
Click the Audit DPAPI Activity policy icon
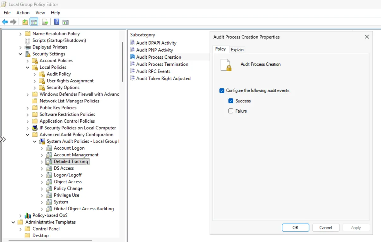tap(133, 43)
